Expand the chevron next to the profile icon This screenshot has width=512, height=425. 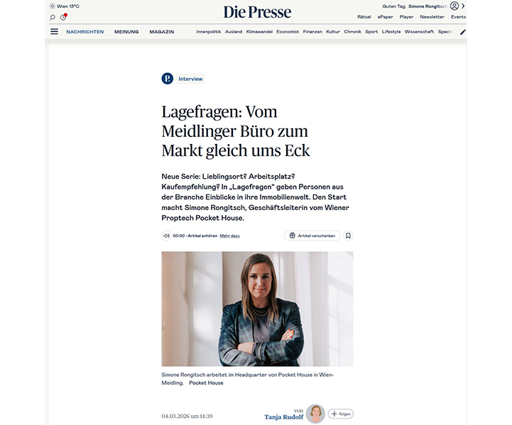coord(463,6)
